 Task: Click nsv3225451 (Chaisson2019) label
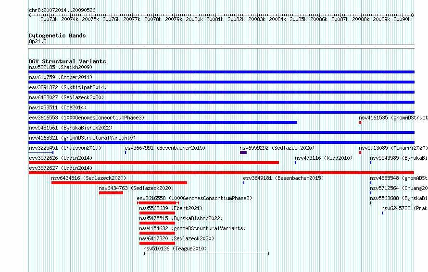(x=65, y=148)
